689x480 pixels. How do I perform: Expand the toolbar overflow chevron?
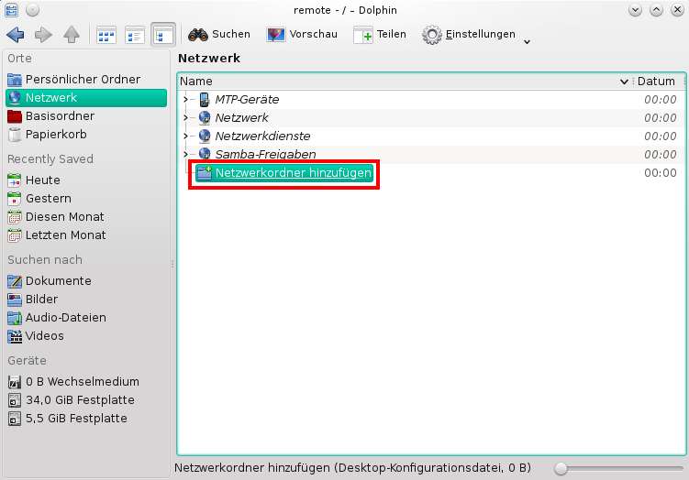(x=527, y=42)
